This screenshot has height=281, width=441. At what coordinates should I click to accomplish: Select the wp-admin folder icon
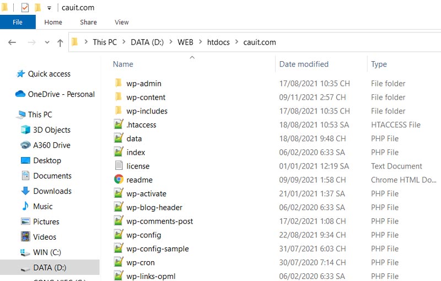point(119,83)
